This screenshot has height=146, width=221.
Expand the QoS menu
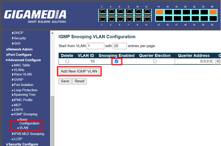coord(16,43)
